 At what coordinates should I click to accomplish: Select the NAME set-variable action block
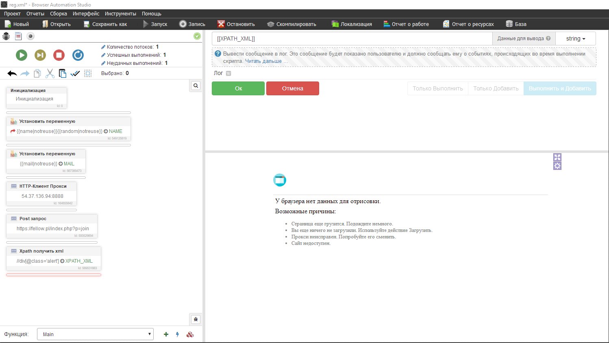point(68,129)
